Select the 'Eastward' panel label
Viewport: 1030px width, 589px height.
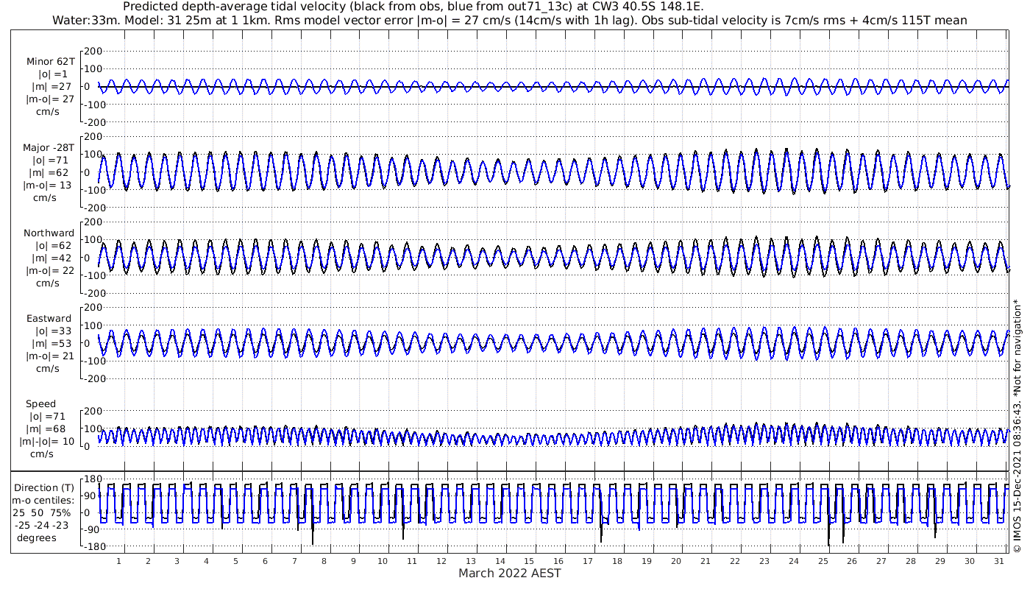point(49,318)
